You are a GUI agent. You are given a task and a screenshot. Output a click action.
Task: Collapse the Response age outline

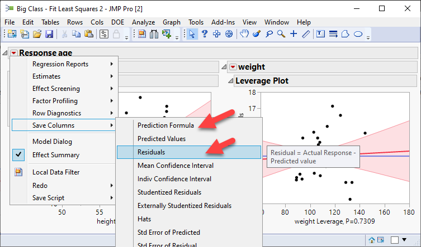point(5,53)
